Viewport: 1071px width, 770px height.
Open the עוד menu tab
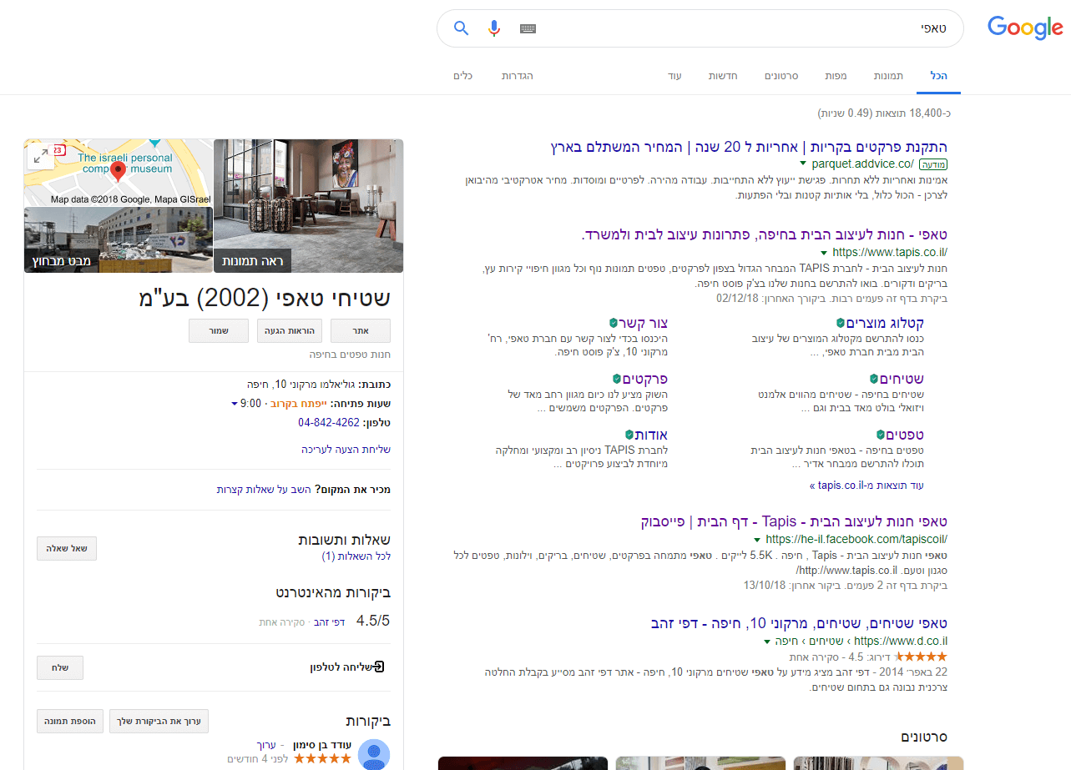pos(674,76)
